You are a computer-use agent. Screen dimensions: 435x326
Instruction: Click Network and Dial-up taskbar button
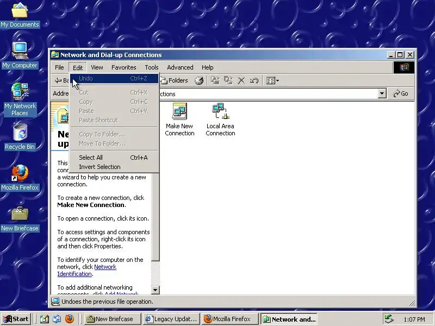(x=289, y=319)
